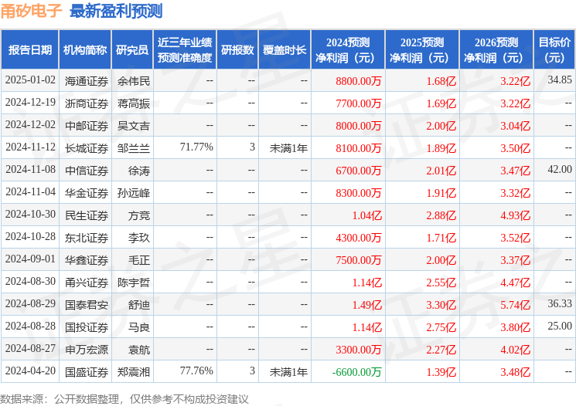Click the 7700.00万 profit value
The width and height of the screenshot is (576, 406).
[359, 103]
